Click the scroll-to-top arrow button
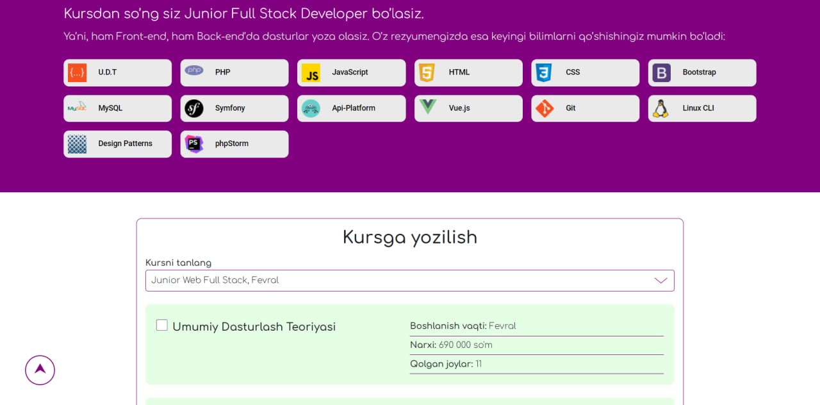This screenshot has width=820, height=405. click(40, 370)
